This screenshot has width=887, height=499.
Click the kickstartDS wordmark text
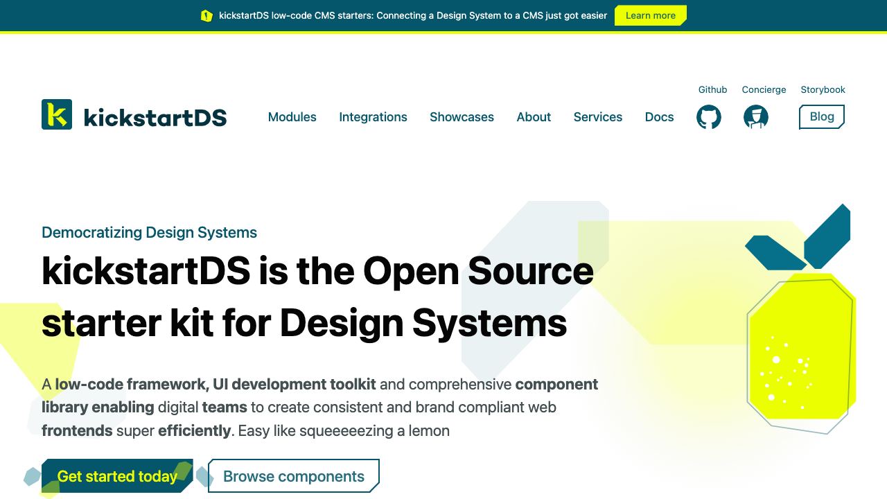coord(155,118)
